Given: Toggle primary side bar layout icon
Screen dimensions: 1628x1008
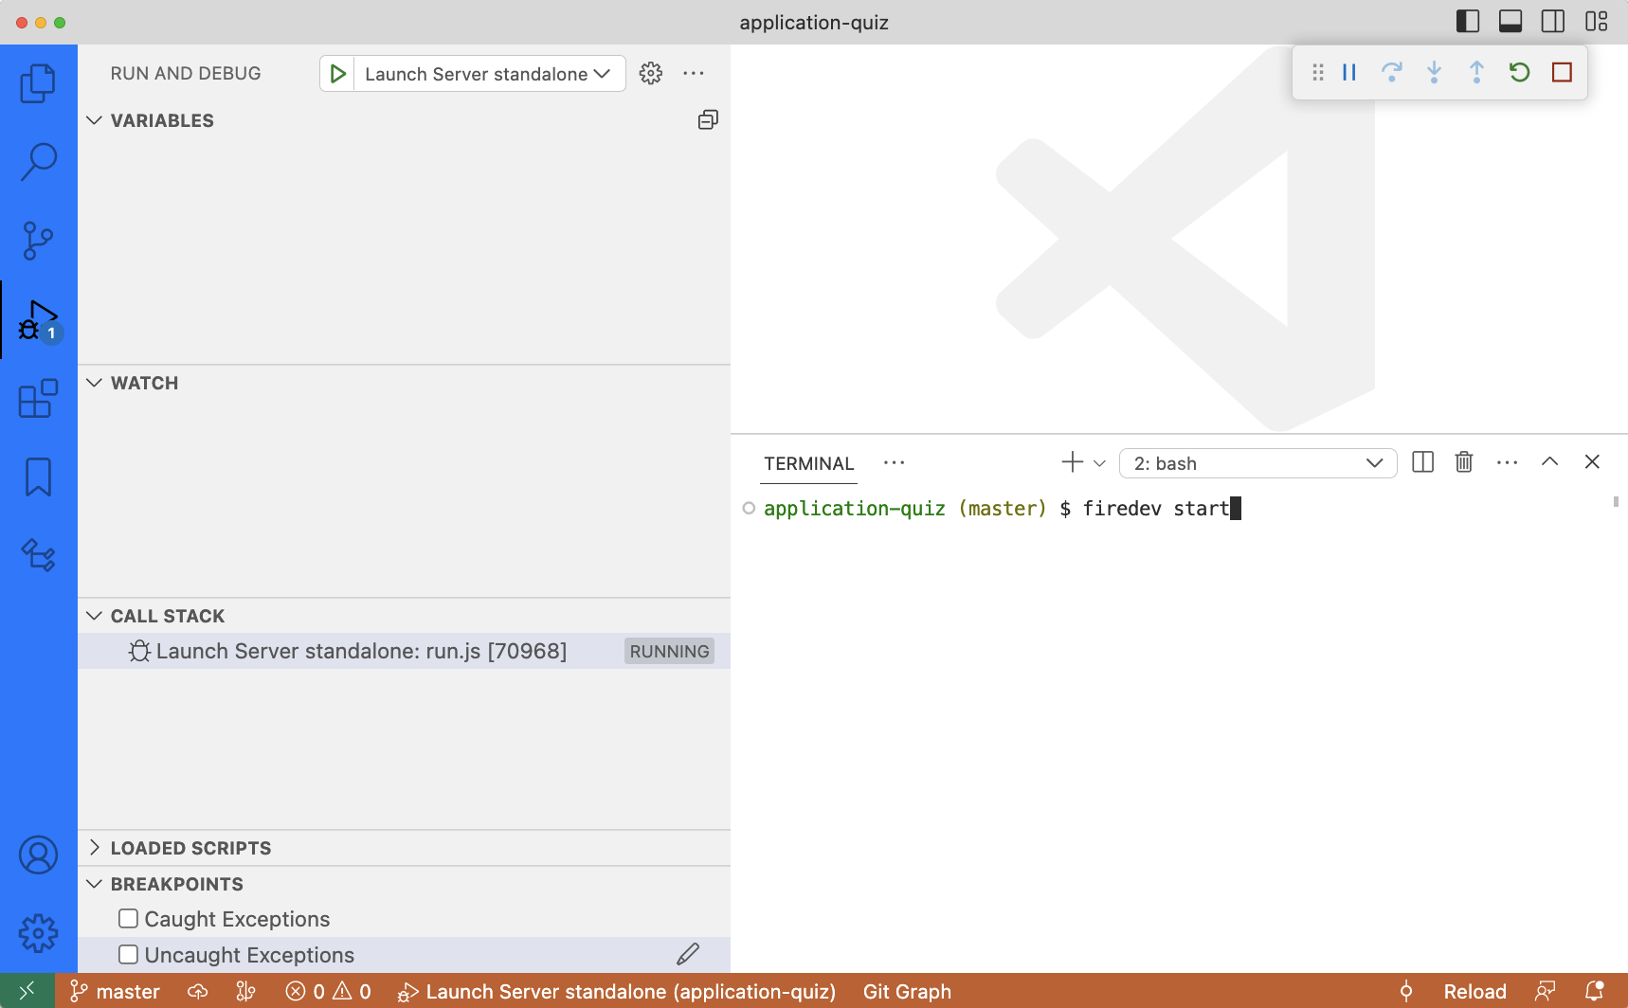Looking at the screenshot, I should point(1468,21).
